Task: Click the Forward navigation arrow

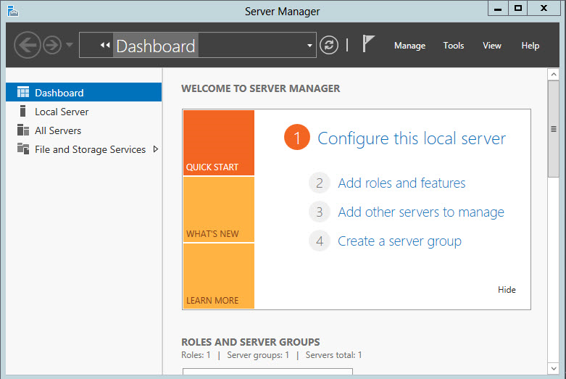Action: pos(52,45)
